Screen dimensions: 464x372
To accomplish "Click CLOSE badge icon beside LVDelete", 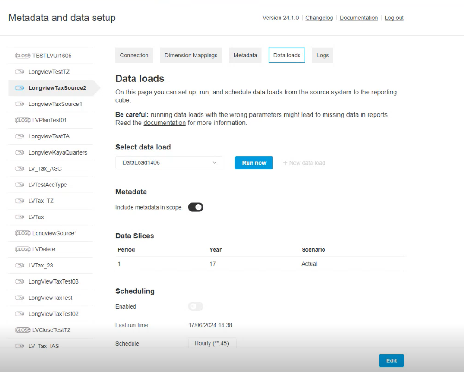I will [23, 249].
